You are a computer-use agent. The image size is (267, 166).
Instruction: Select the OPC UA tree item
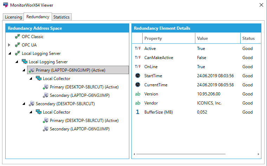(29, 45)
